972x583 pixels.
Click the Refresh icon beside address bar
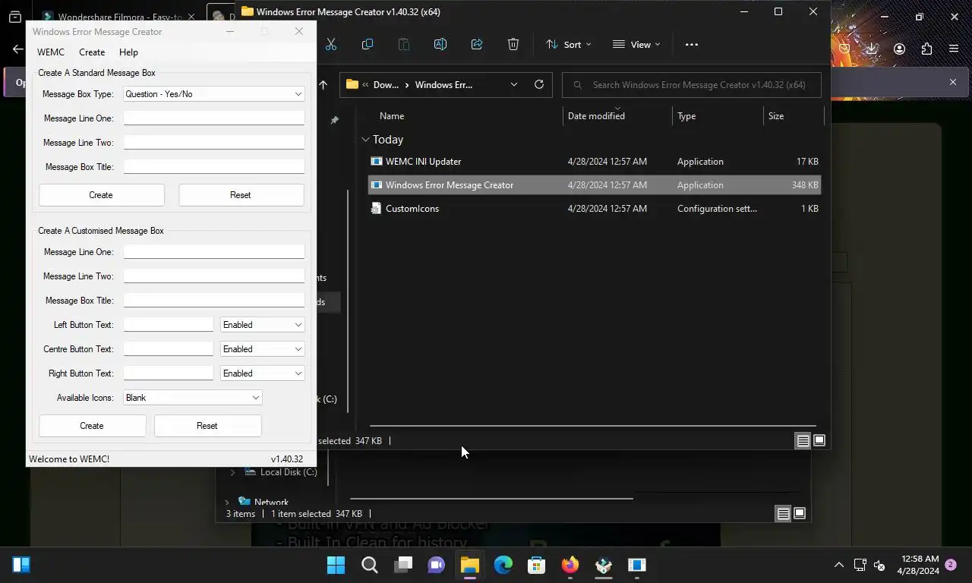click(x=539, y=84)
